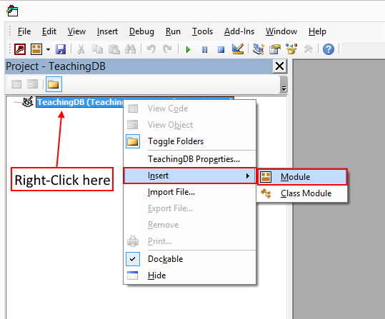Select the TeachingDB project tree node

[81, 102]
